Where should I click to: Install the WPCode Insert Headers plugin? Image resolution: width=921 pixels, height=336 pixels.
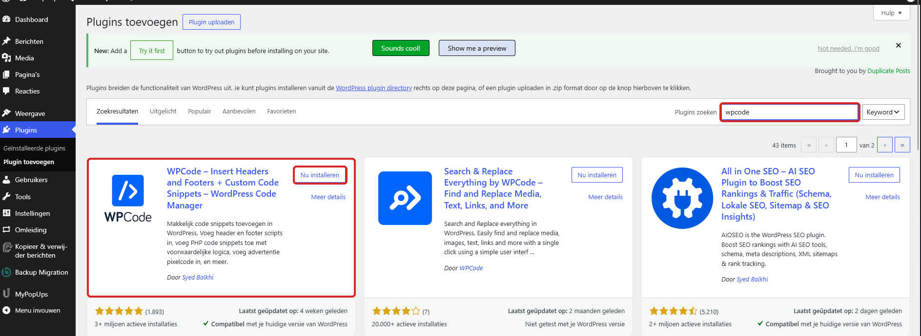point(320,175)
